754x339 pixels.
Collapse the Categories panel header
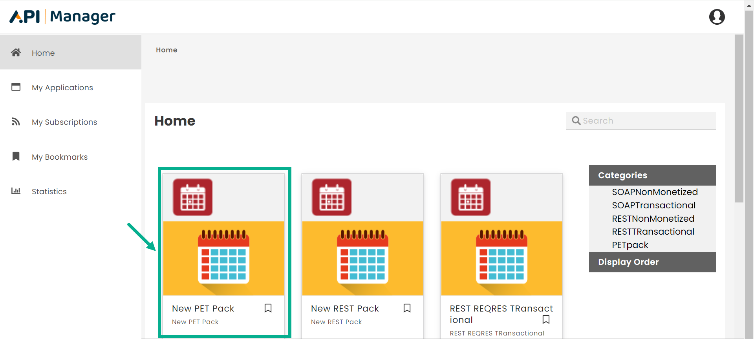tap(652, 175)
